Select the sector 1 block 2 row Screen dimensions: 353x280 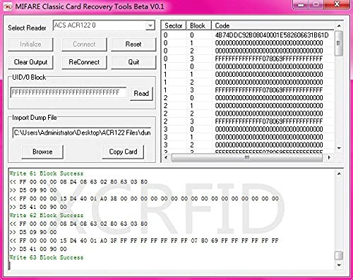pyautogui.click(x=248, y=83)
